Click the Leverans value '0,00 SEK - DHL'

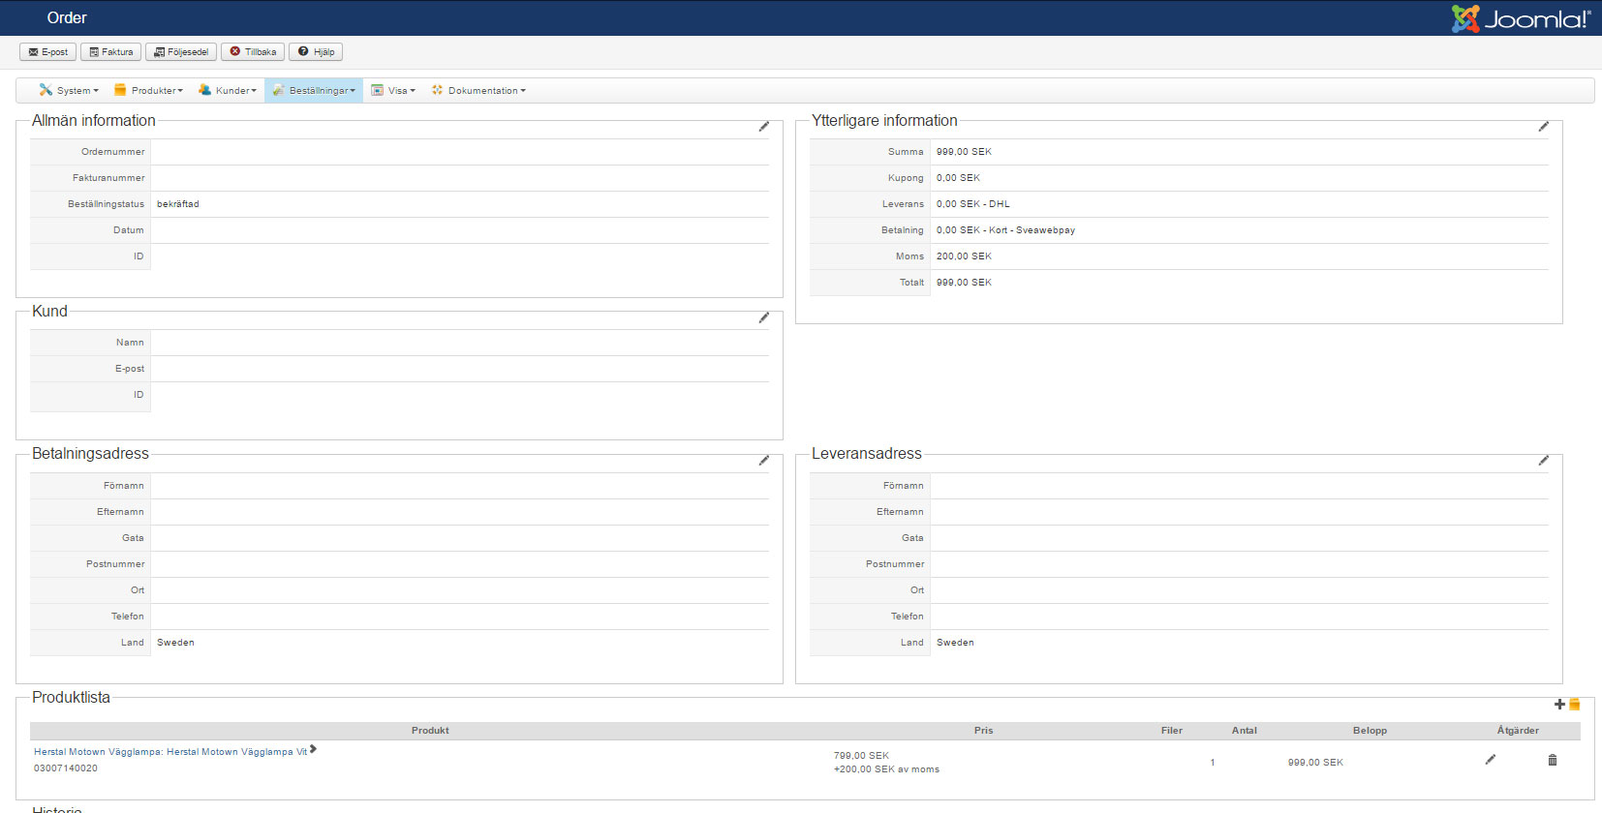(973, 204)
